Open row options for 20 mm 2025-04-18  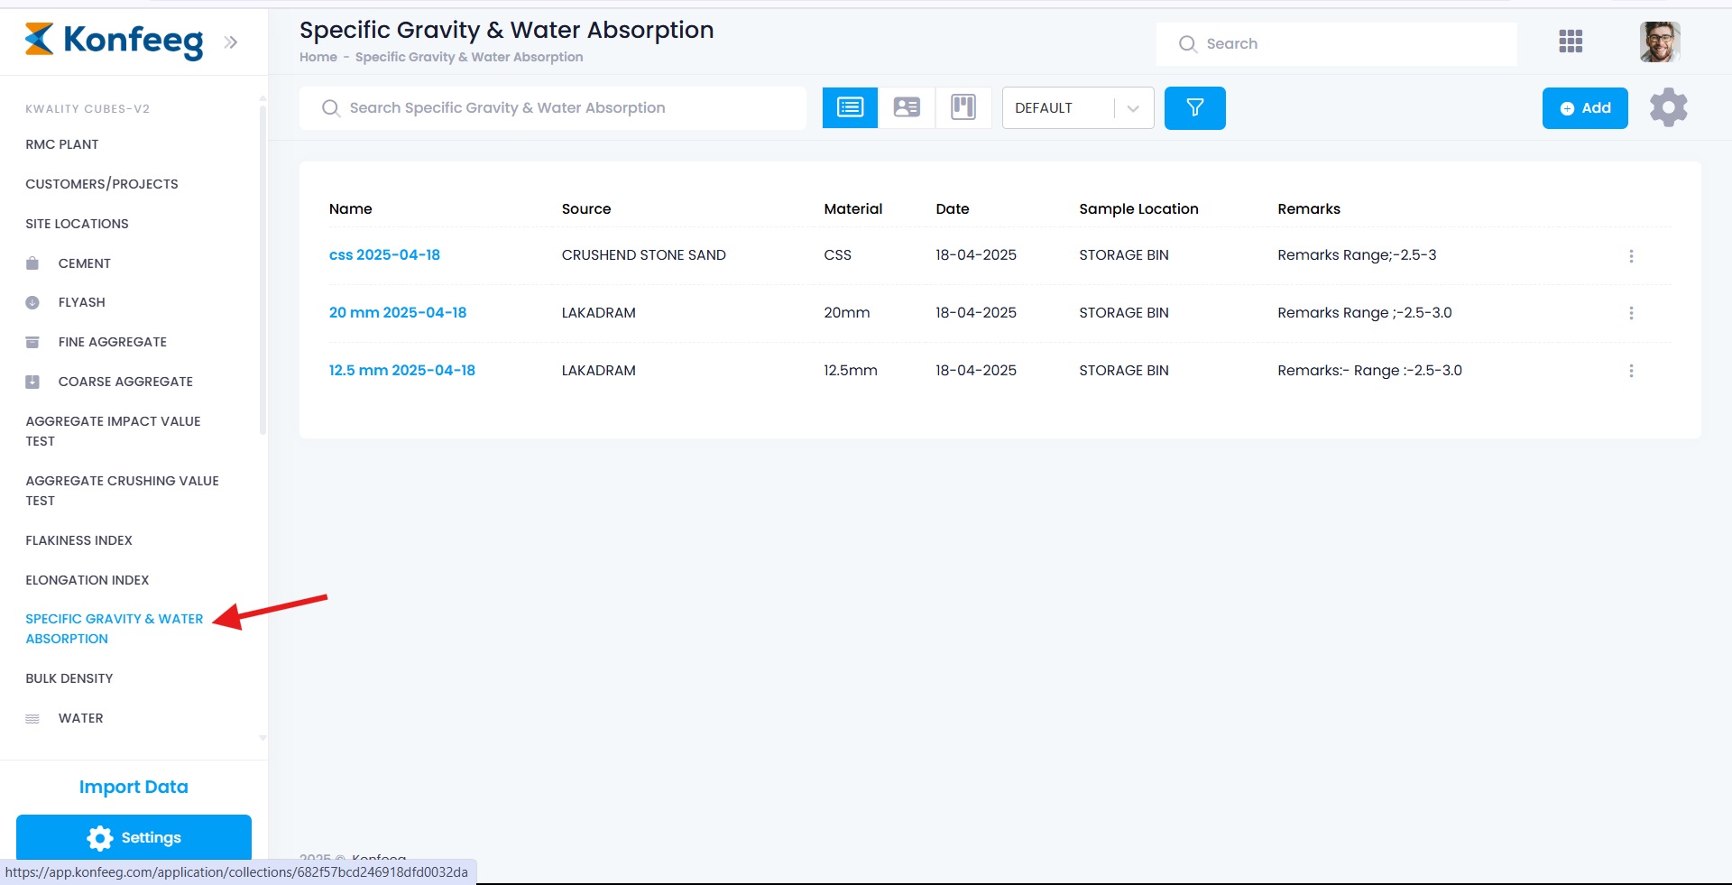point(1631,313)
